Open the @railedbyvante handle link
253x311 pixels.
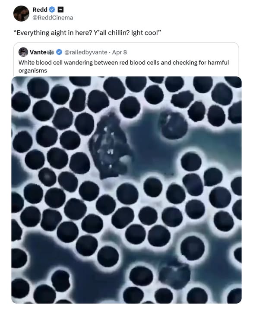pyautogui.click(x=85, y=52)
